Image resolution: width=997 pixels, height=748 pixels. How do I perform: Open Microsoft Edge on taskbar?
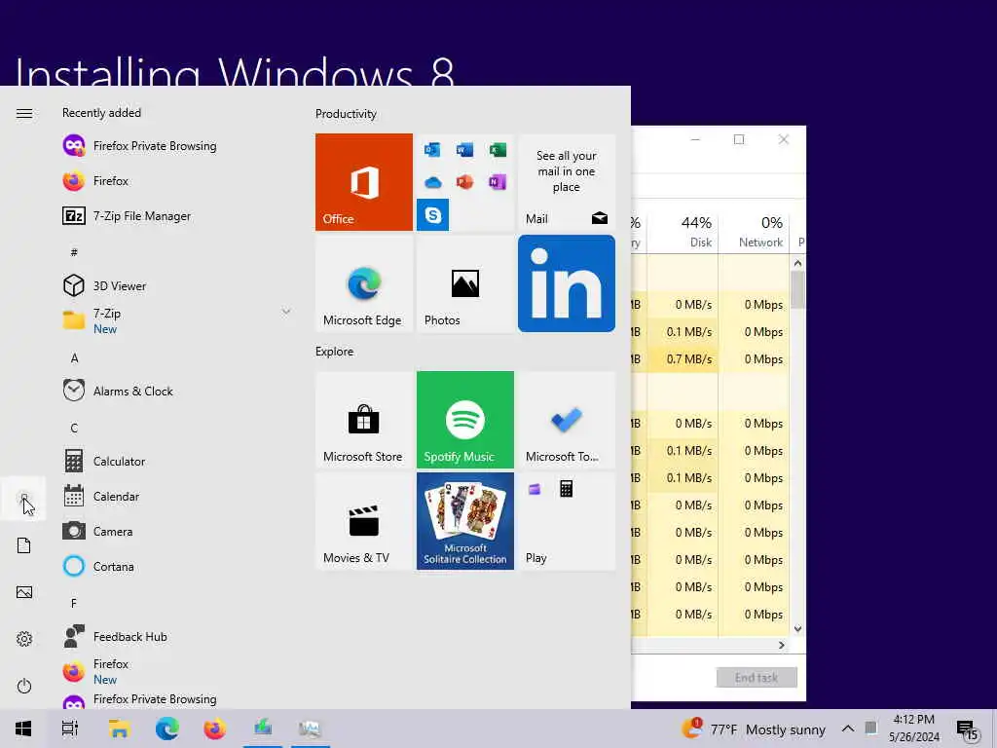pos(167,729)
